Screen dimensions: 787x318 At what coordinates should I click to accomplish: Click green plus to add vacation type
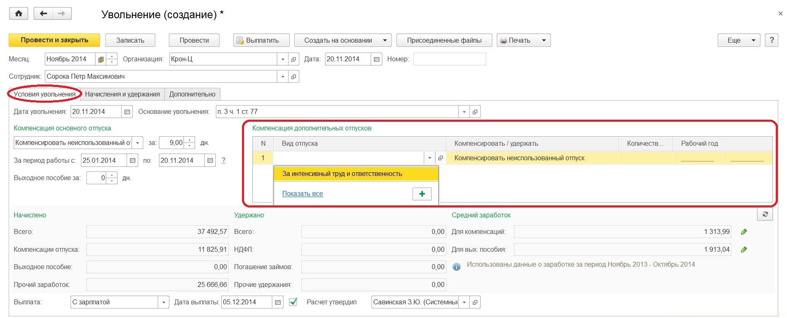pos(422,194)
